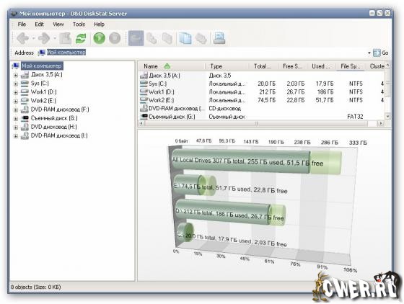Image resolution: width=404 pixels, height=304 pixels.
Task: Select Work2 (E:) row in drive list
Action: 261,100
